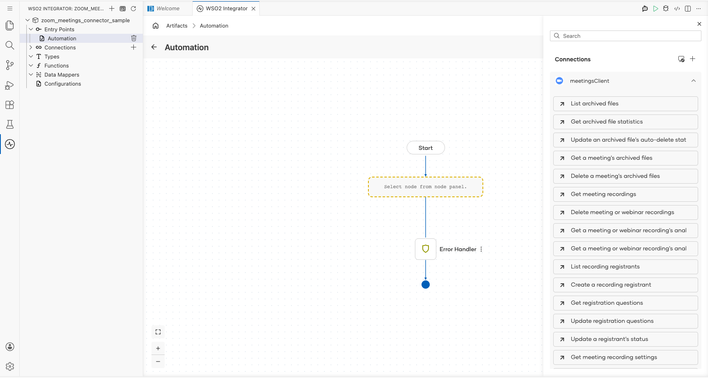The height and width of the screenshot is (378, 708).
Task: Delete the Automation entry point
Action: pos(134,38)
